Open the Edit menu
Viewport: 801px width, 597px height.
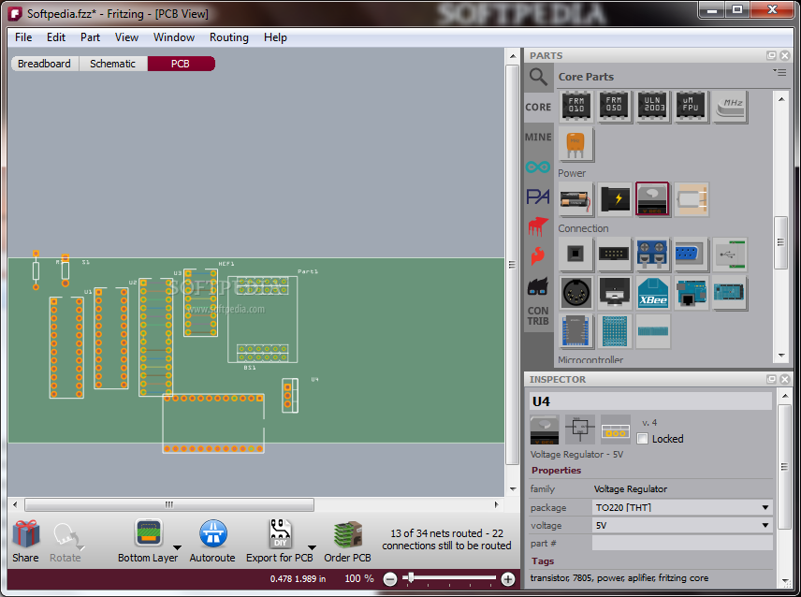tap(56, 37)
